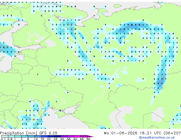
Task: Click the legend tick label "0.5"
Action: click(10, 139)
